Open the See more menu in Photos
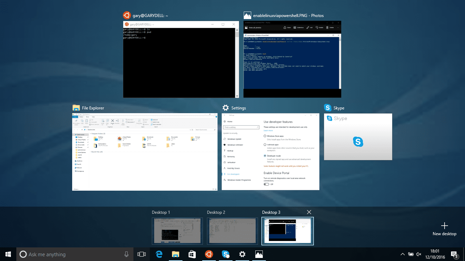465x261 pixels. pyautogui.click(x=338, y=27)
